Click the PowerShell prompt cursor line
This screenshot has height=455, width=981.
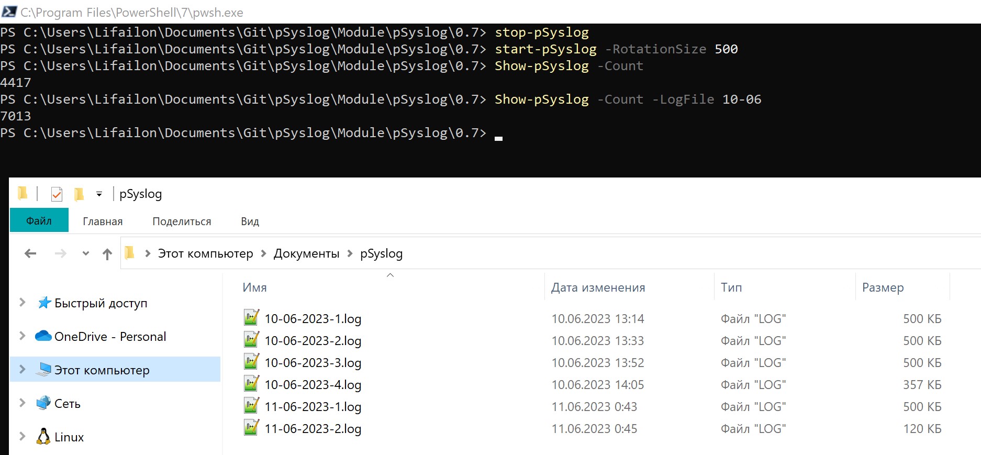click(x=251, y=133)
